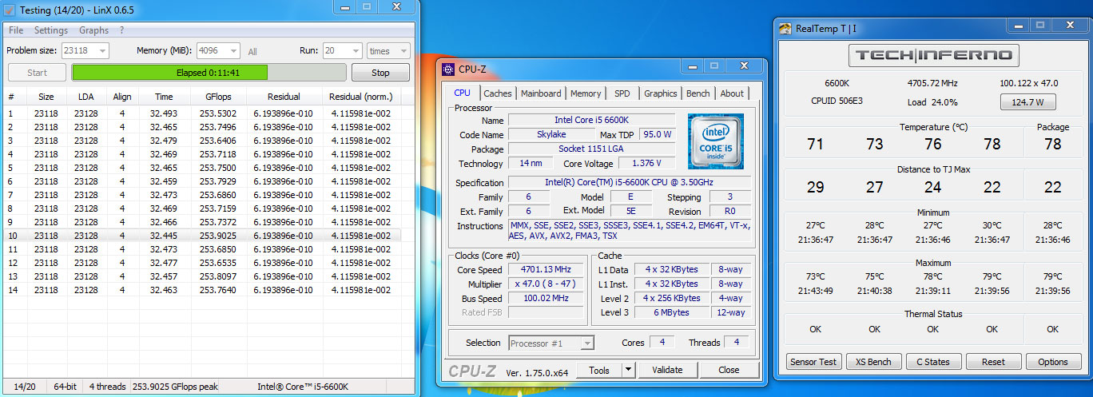Open the Processor #1 selection dropdown
1093x397 pixels.
(550, 343)
